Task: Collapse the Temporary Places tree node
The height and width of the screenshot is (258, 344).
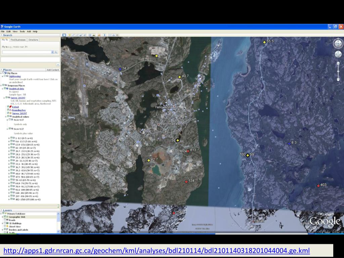Action: (x=1, y=86)
